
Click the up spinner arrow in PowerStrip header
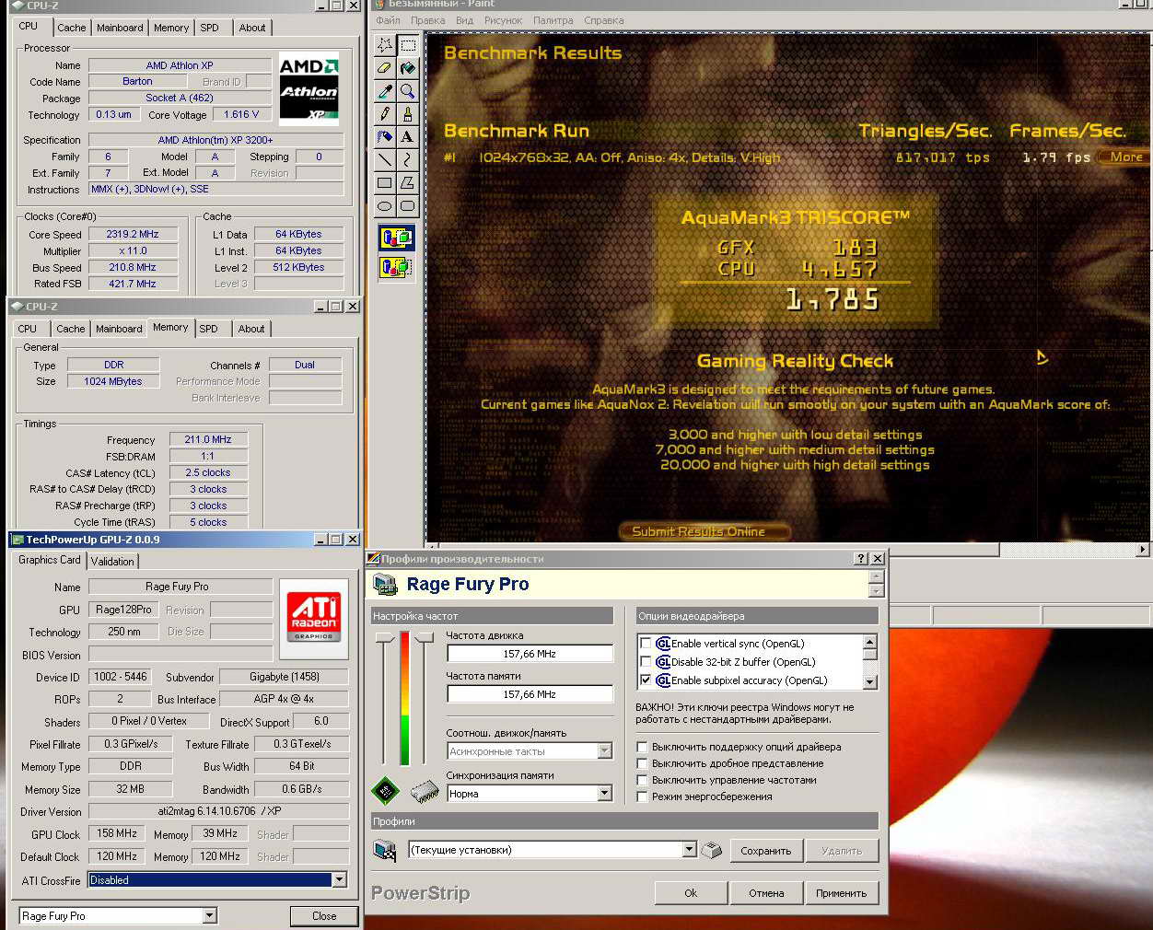pyautogui.click(x=876, y=576)
